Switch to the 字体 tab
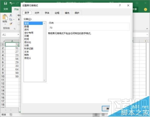The image size is (150, 117). [47, 13]
